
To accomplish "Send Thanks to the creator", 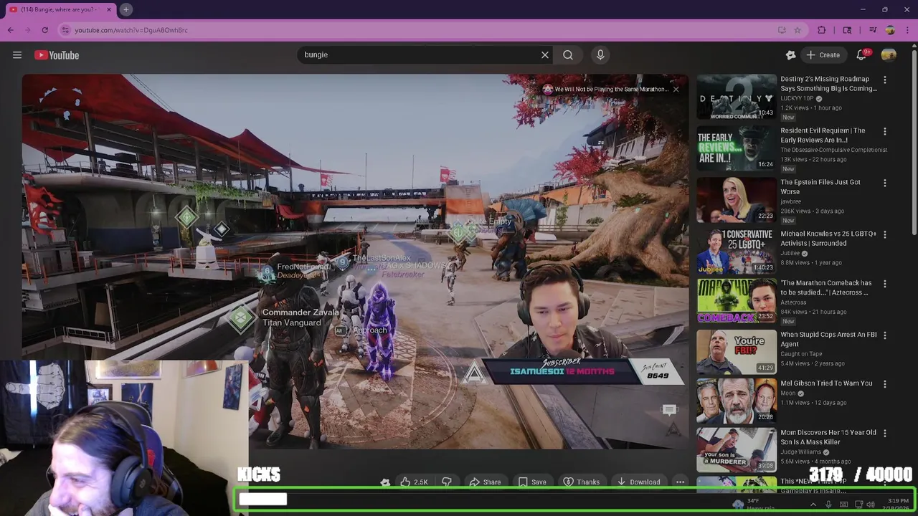I will pyautogui.click(x=581, y=482).
